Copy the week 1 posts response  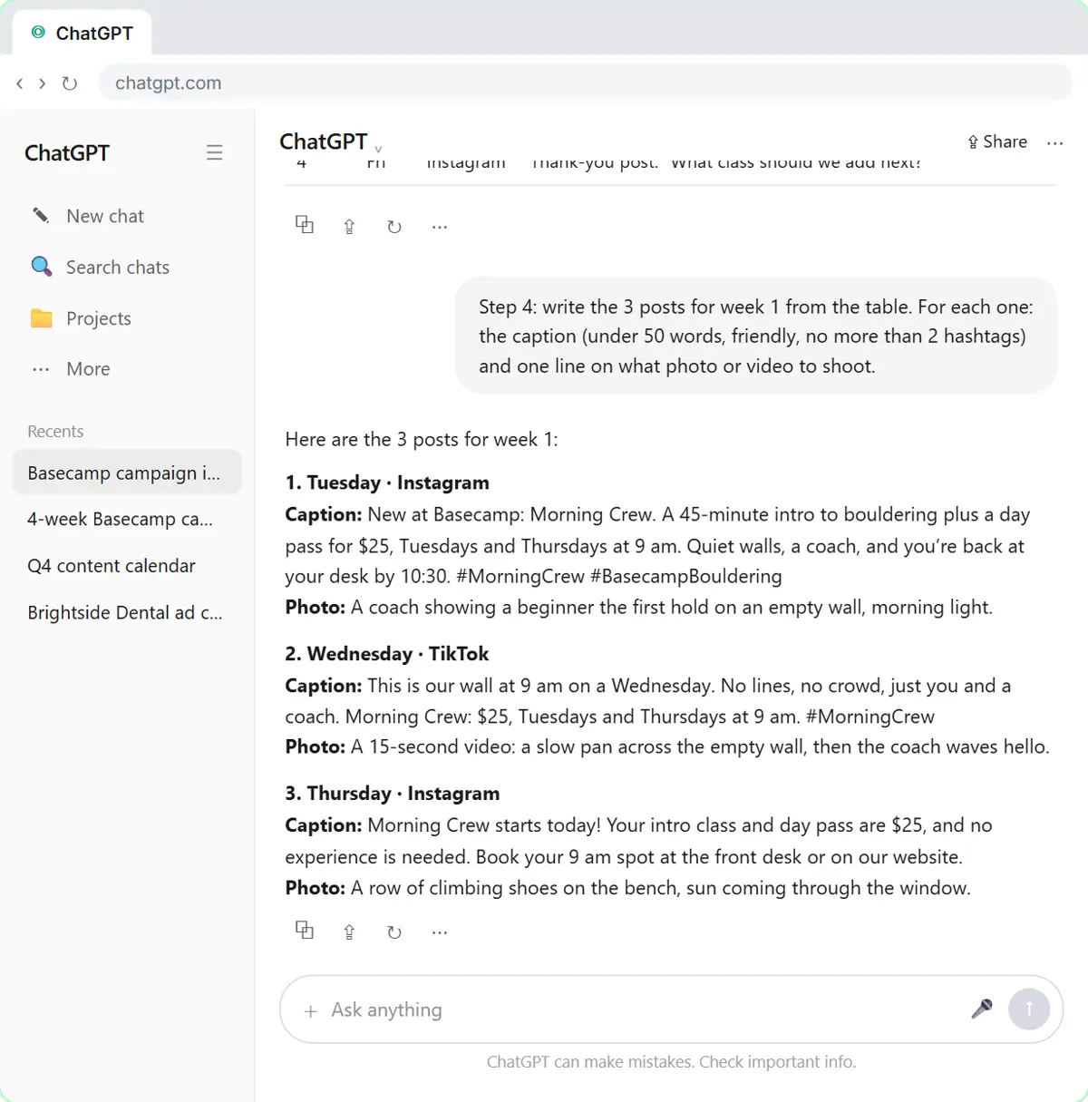click(x=305, y=931)
